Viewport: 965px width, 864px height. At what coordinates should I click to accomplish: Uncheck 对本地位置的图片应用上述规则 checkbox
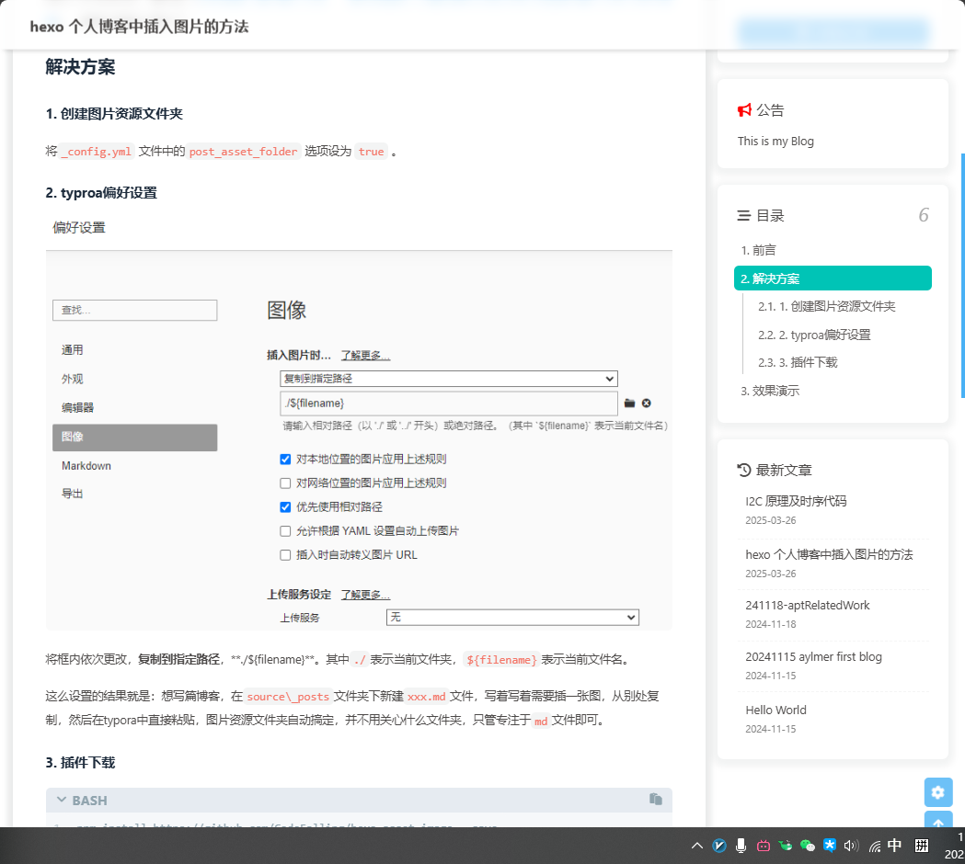(x=285, y=460)
